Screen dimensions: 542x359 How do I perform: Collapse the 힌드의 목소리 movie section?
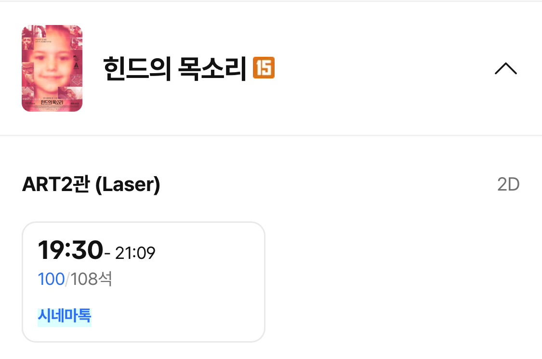click(x=505, y=69)
